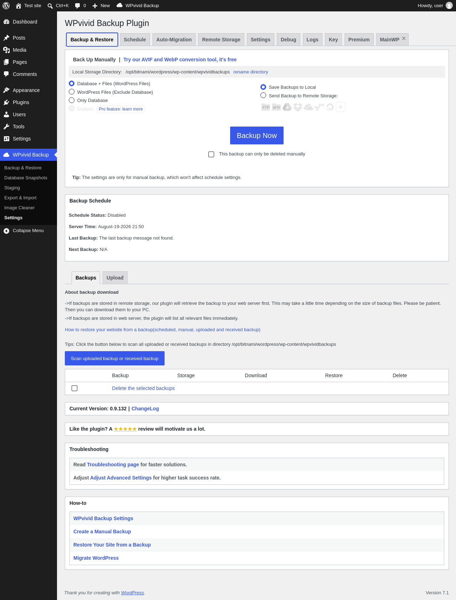Tick the select-all checkbox in backups table

(74, 388)
